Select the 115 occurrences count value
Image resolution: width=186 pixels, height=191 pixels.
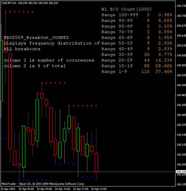pos(145,71)
